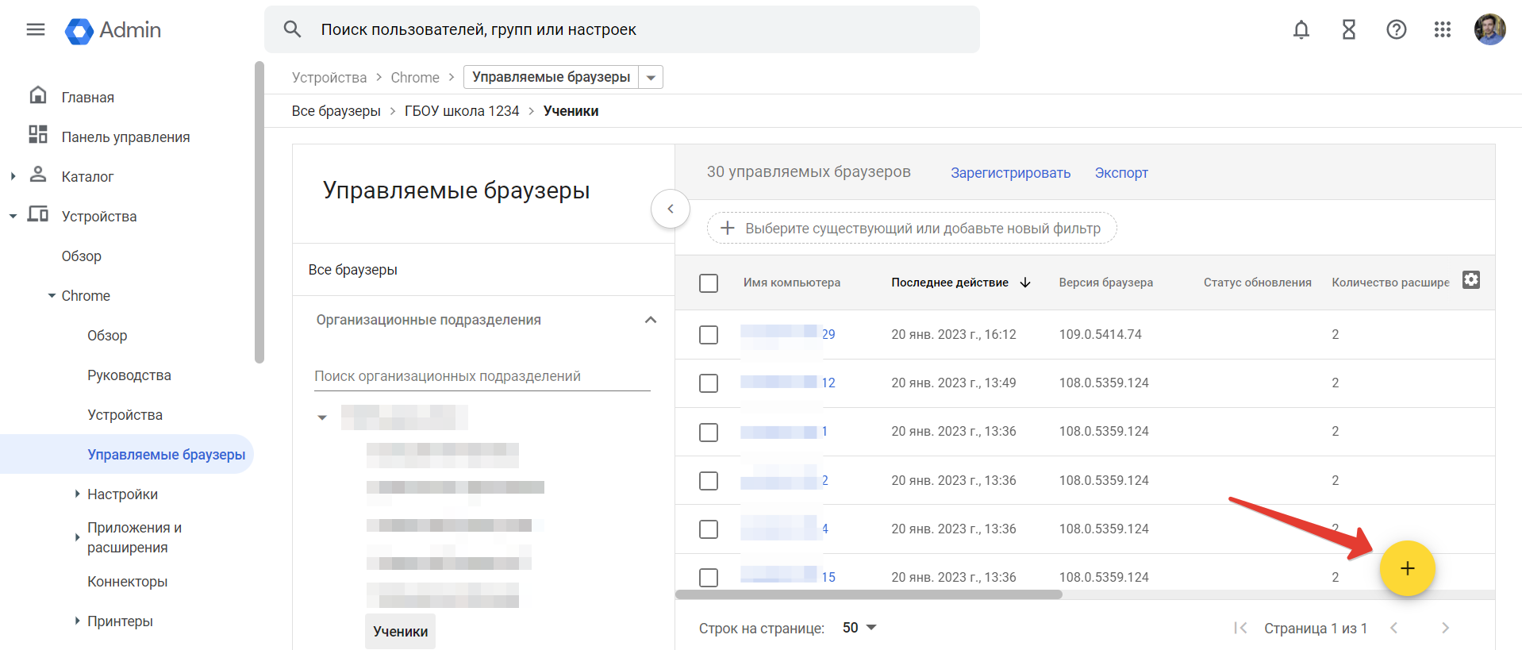The height and width of the screenshot is (650, 1522).
Task: Collapse Организационные подразделения section
Action: click(651, 320)
